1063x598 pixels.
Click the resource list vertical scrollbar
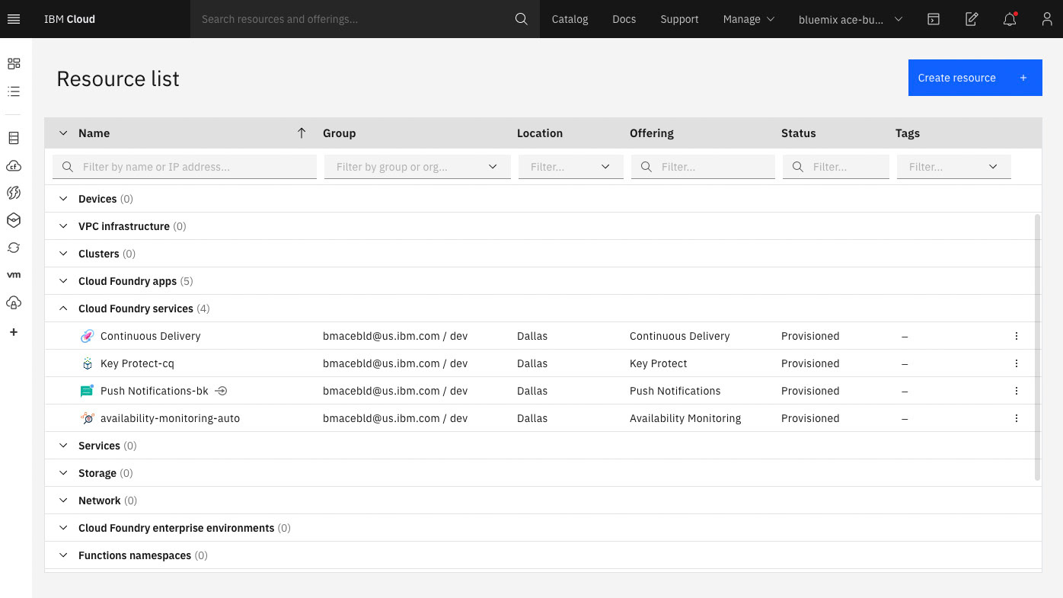click(1037, 347)
